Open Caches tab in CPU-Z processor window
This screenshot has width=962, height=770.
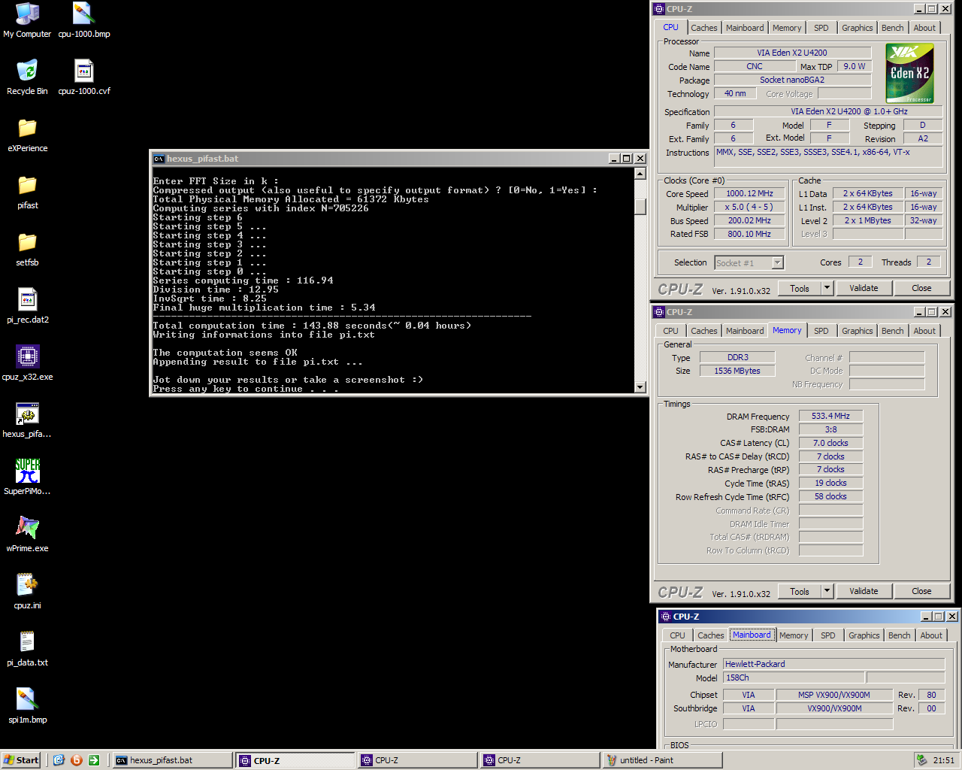[x=704, y=28]
